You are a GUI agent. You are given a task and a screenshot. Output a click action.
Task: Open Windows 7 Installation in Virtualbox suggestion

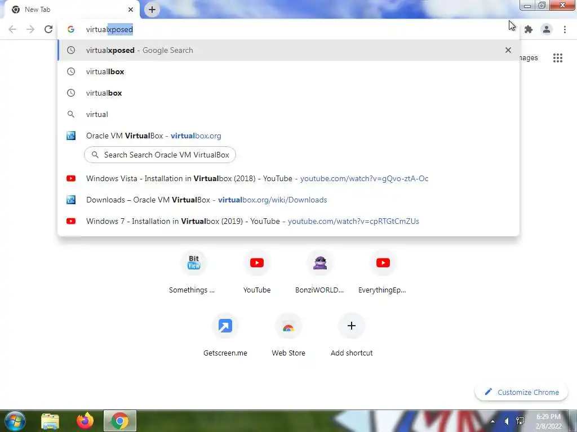pos(288,221)
